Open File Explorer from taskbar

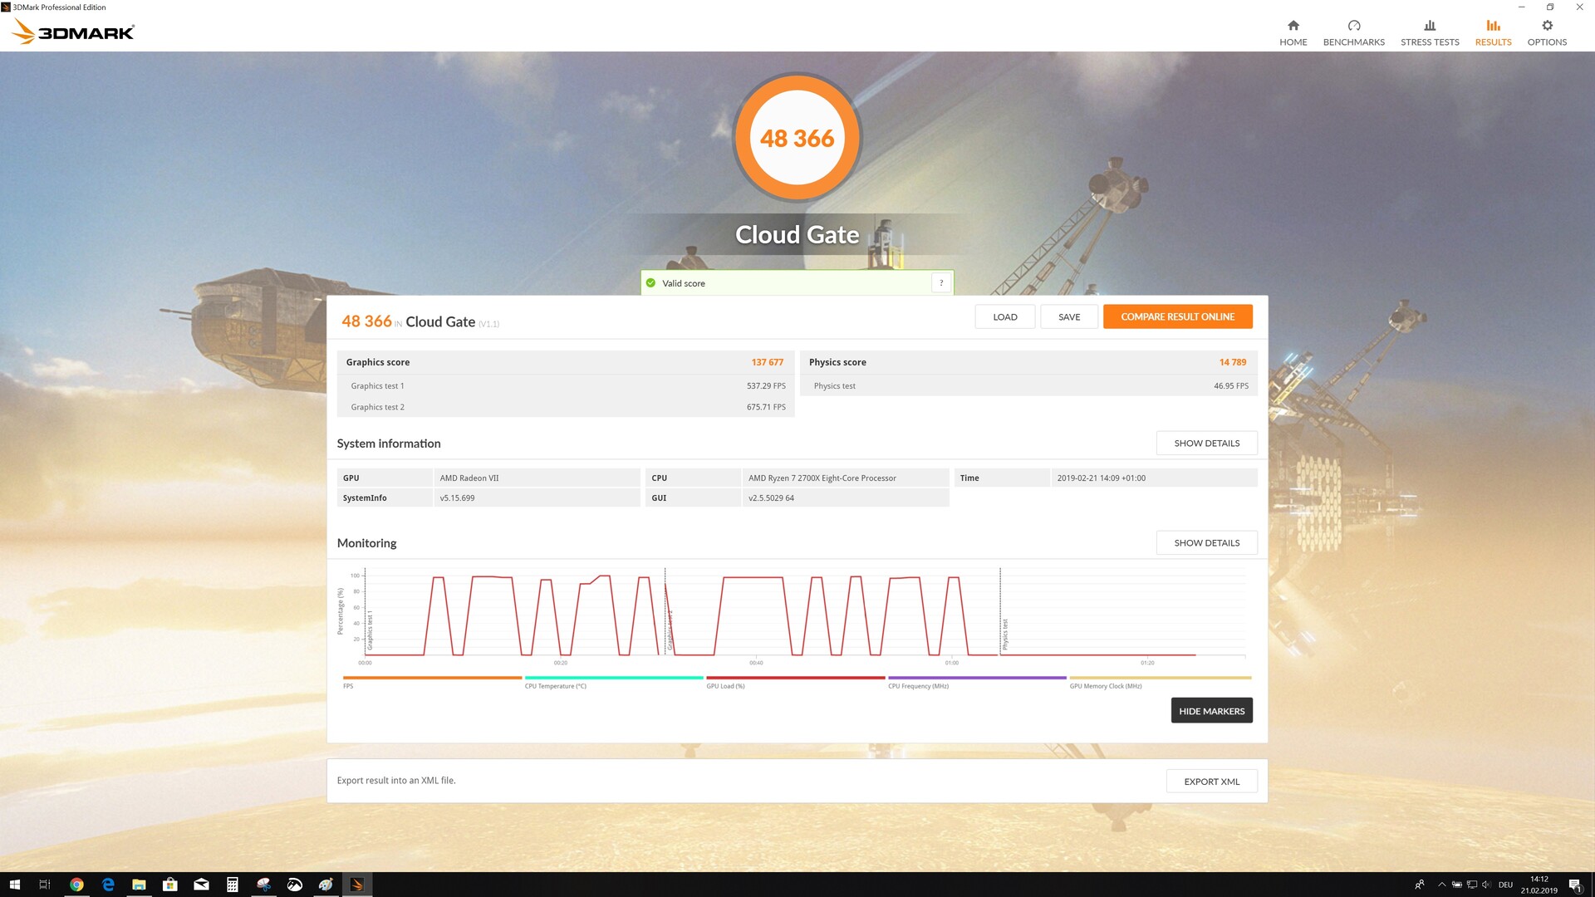pyautogui.click(x=139, y=885)
